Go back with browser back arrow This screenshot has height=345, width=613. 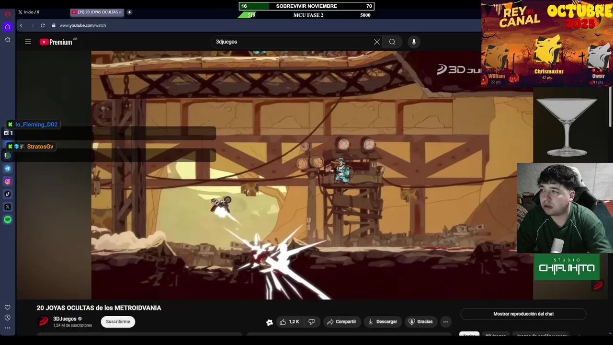pyautogui.click(x=21, y=25)
